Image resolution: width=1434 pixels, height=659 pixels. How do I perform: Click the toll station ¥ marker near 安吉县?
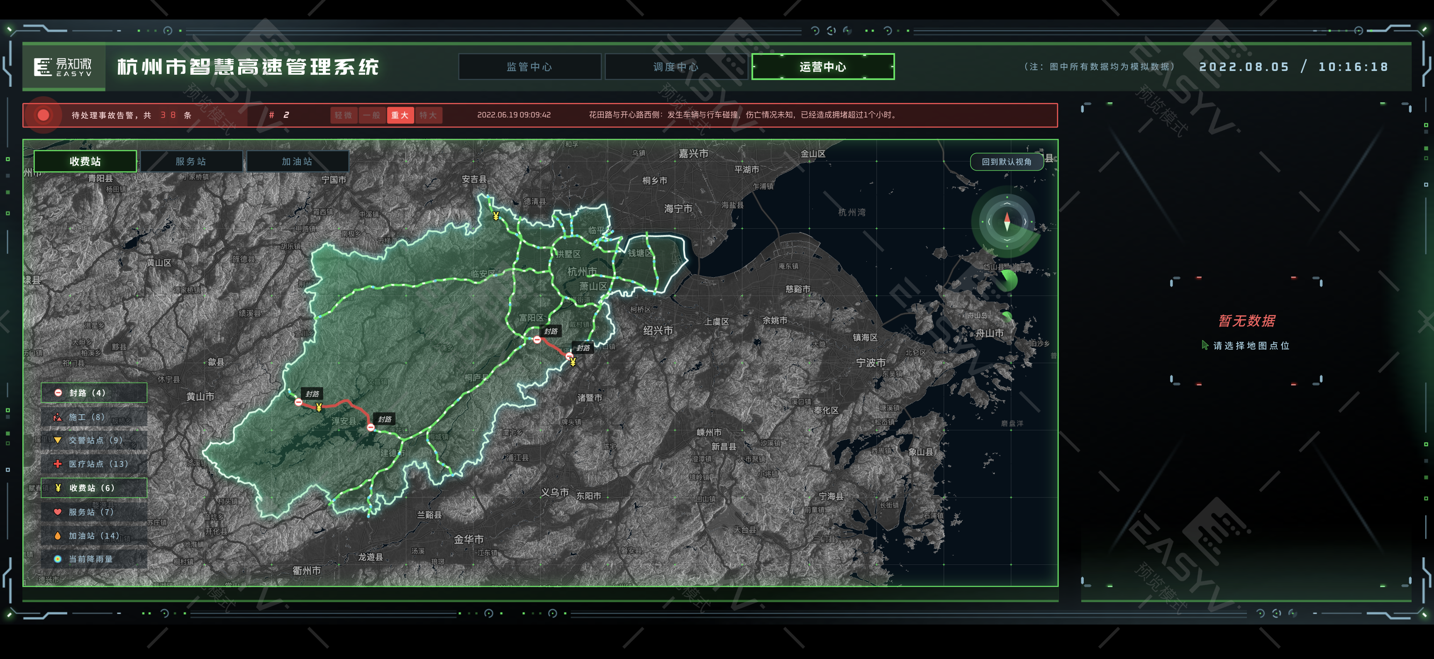coord(495,216)
